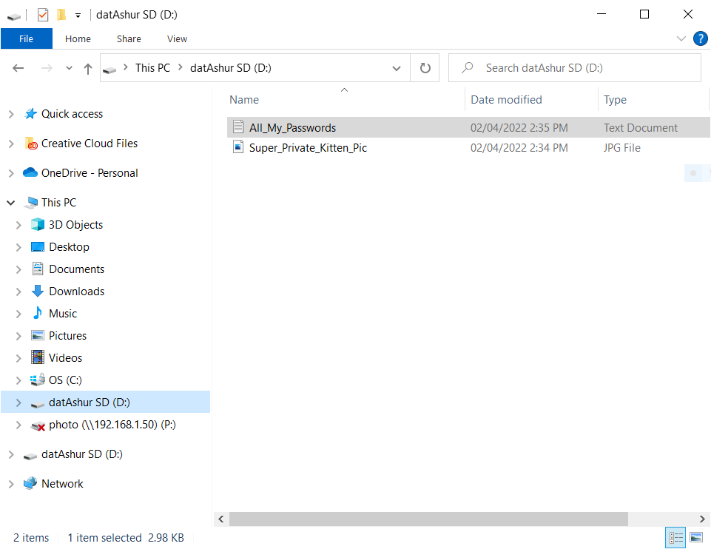Image resolution: width=711 pixels, height=549 pixels.
Task: Open Help via the question mark icon
Action: click(x=700, y=38)
